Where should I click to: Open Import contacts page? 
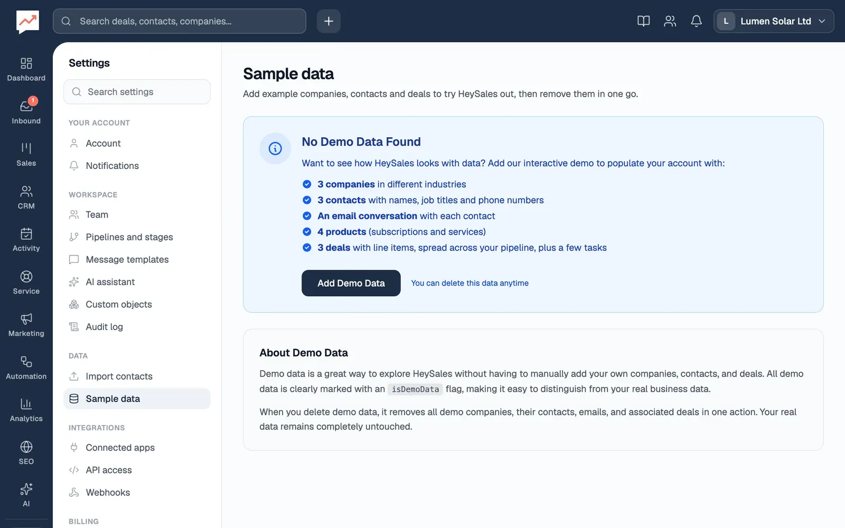point(137,376)
